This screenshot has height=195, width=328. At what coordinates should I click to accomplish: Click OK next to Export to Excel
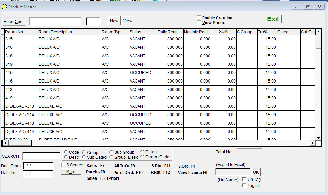(x=256, y=172)
